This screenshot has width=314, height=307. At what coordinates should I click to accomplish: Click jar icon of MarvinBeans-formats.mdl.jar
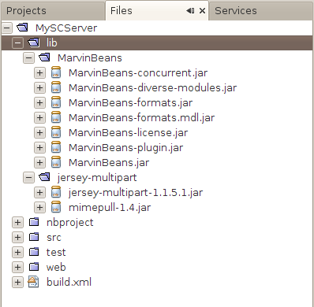(x=56, y=117)
